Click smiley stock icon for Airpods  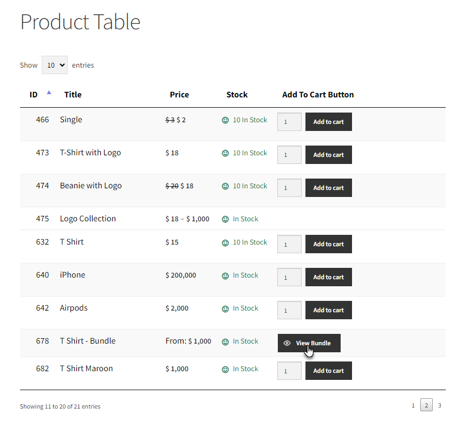(225, 308)
